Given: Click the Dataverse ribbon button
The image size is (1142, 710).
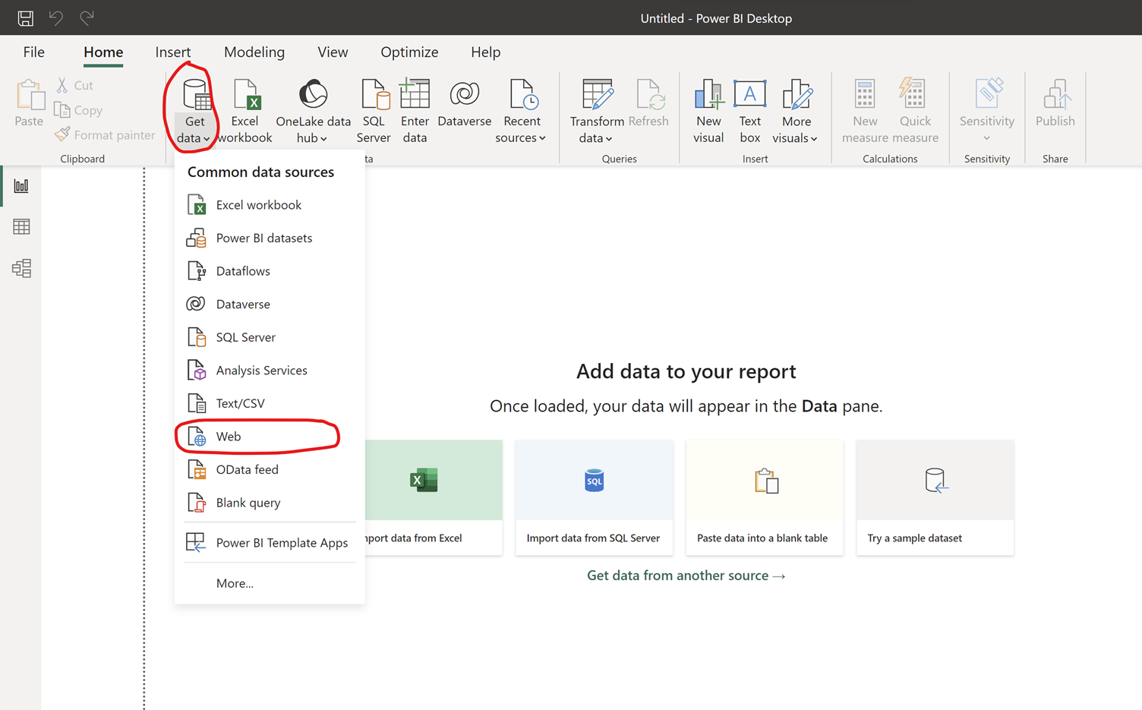Looking at the screenshot, I should [x=465, y=103].
